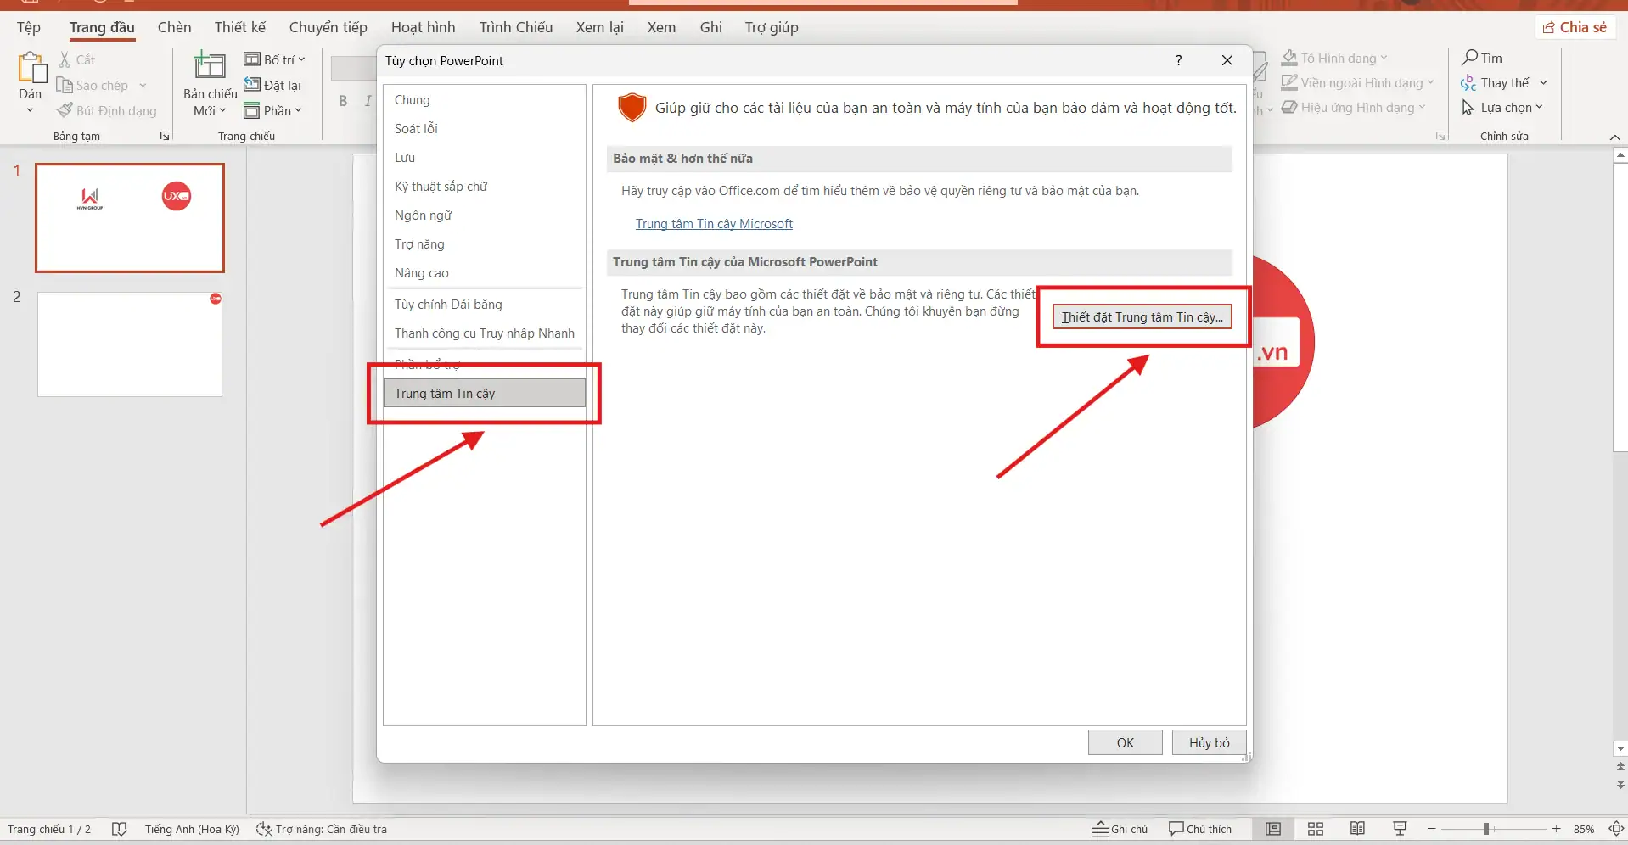Open the Lựa chọn selection dropdown
The image size is (1628, 845).
[1502, 108]
